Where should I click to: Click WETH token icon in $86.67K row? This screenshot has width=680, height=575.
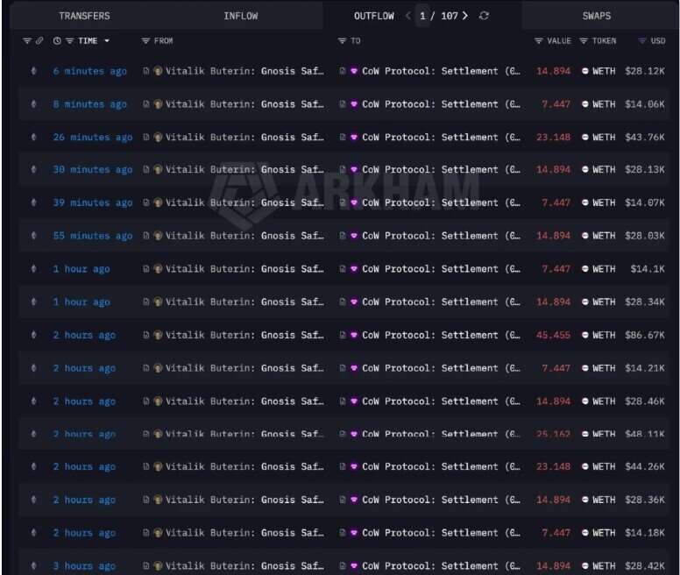[x=585, y=335]
